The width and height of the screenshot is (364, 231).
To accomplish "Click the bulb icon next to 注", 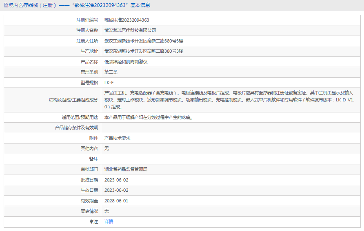I will pyautogui.click(x=91, y=222).
